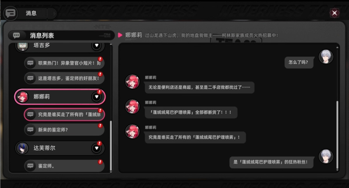Click the message bubble icon beside 消息
This screenshot has width=349, height=188.
click(10, 13)
